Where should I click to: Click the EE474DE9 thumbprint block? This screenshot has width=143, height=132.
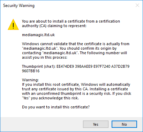coord(65,66)
